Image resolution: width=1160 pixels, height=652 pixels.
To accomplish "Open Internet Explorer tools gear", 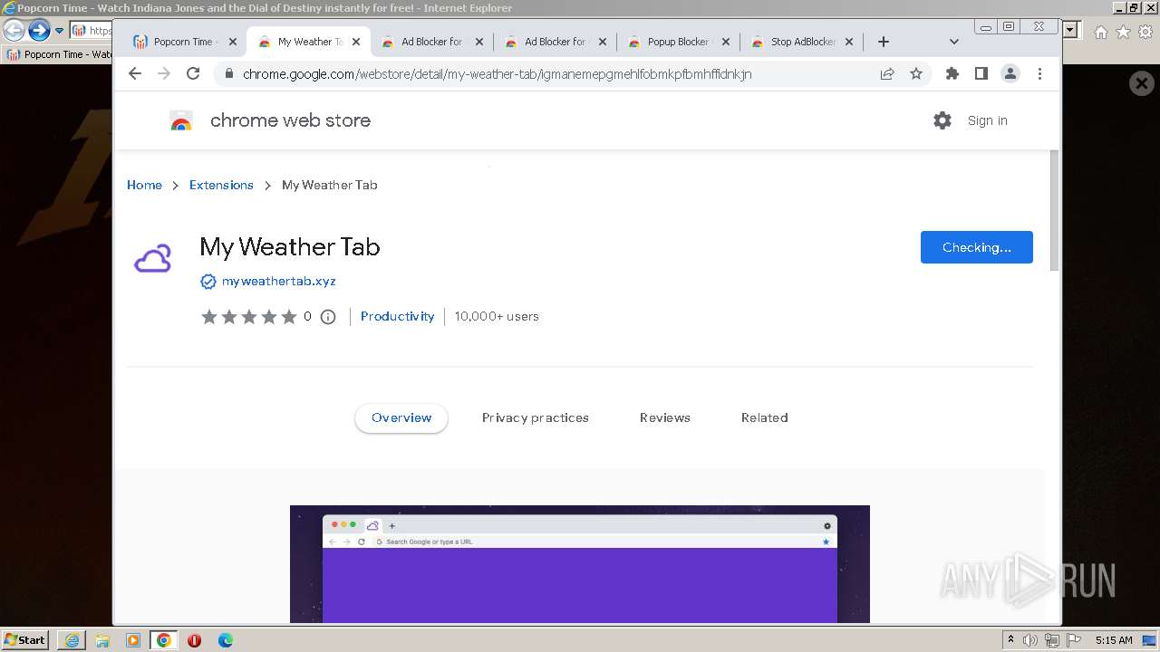I will point(1145,32).
